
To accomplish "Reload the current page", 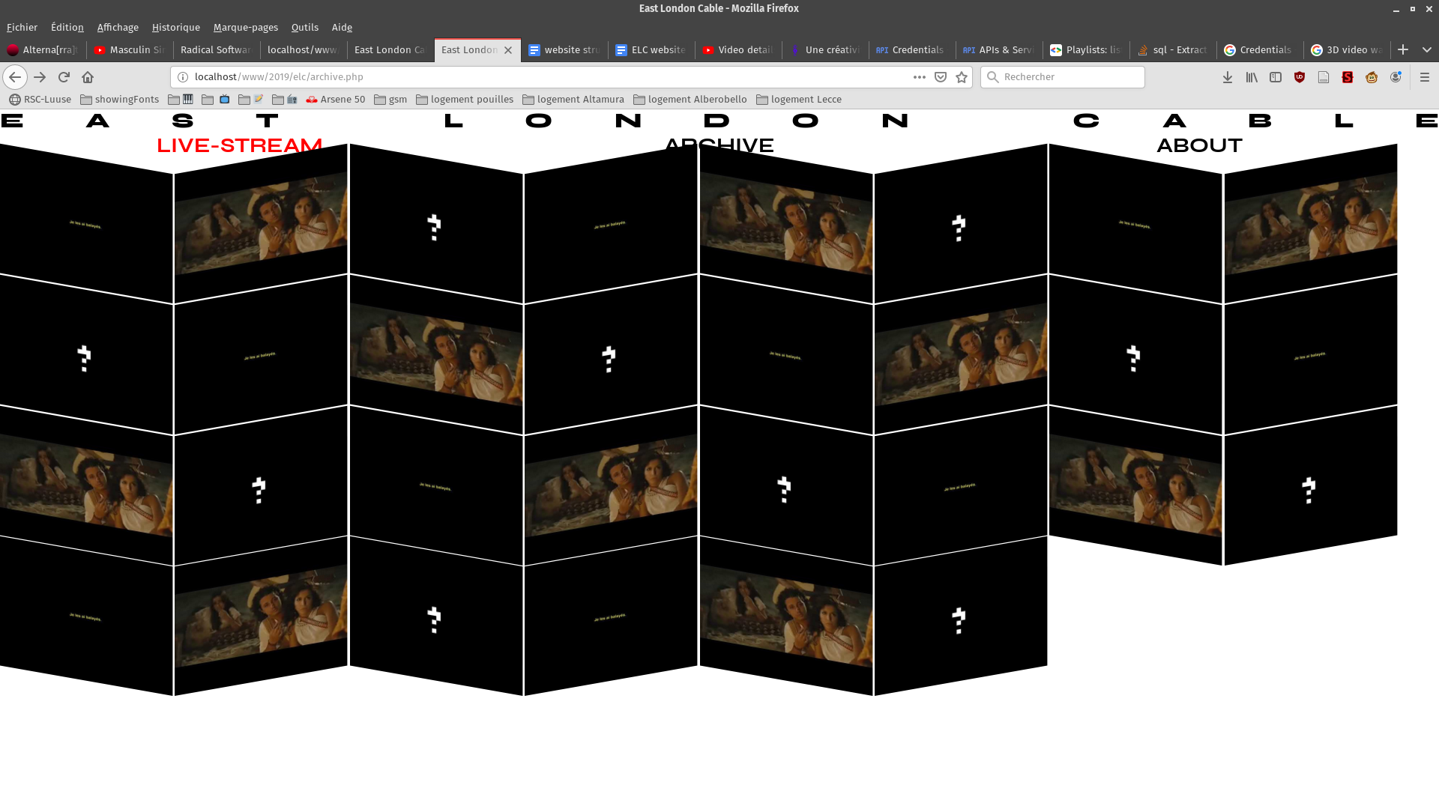I will tap(64, 77).
